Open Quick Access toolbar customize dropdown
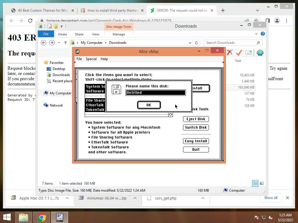 point(62,26)
